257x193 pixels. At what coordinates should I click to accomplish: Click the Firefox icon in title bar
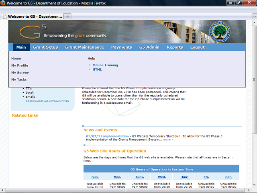point(3,3)
